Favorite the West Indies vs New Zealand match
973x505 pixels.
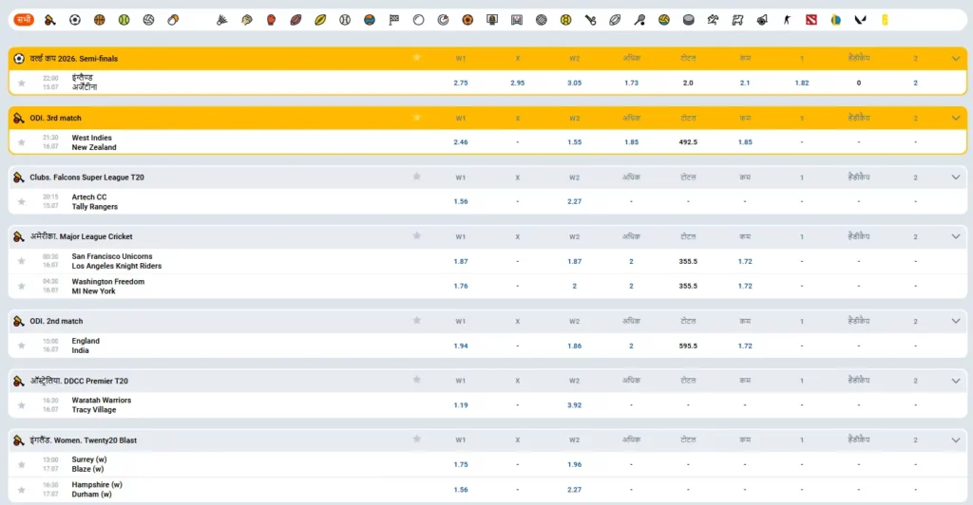coord(22,141)
